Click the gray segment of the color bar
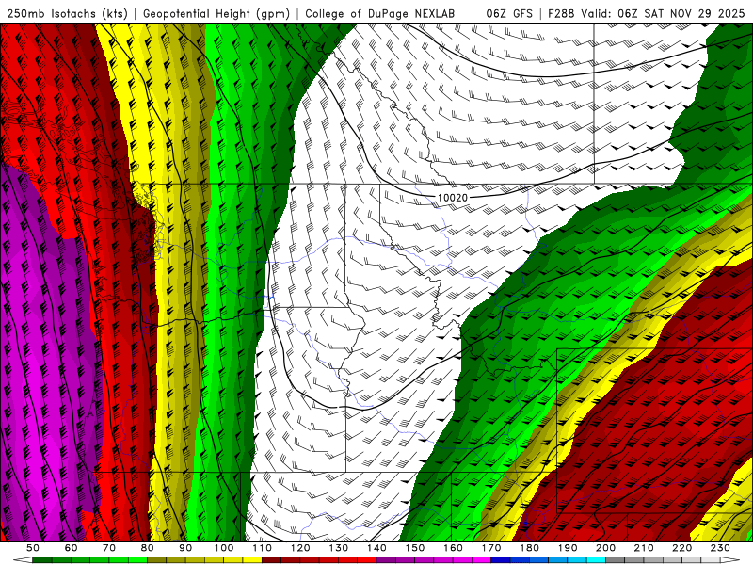Image resolution: width=753 pixels, height=565 pixels. tap(616, 560)
